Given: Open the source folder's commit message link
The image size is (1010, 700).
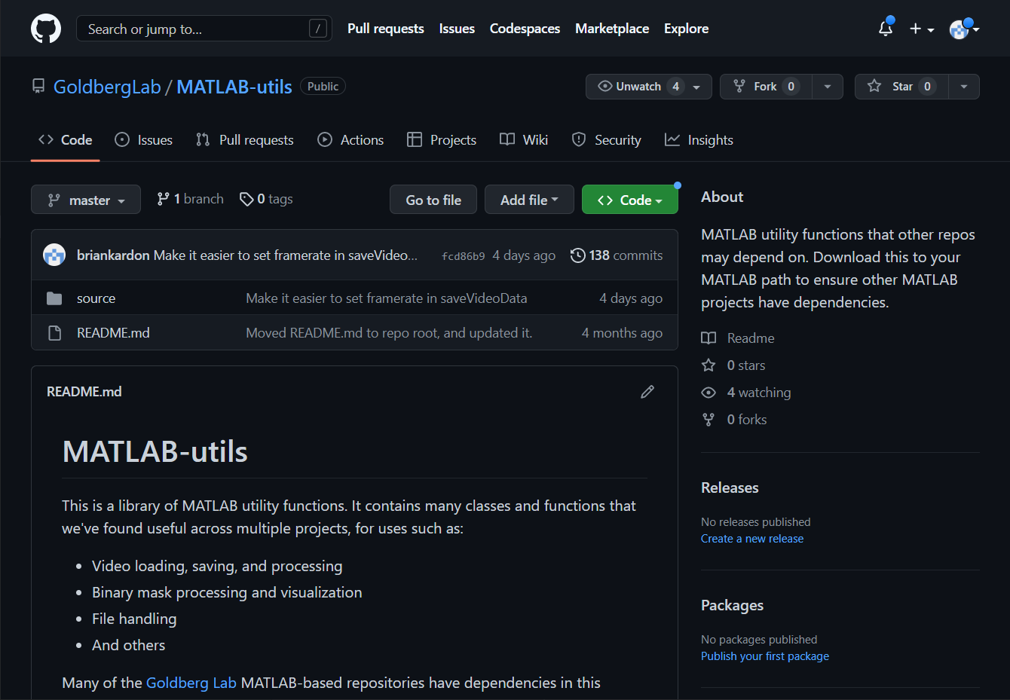Looking at the screenshot, I should (x=387, y=298).
